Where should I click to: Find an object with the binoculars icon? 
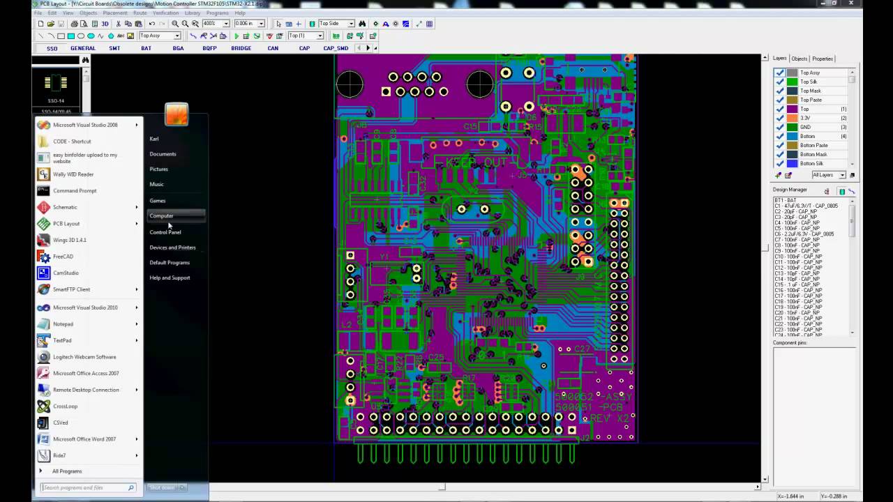click(x=362, y=24)
